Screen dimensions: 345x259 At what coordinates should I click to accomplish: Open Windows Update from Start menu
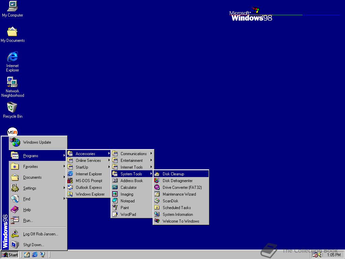point(38,142)
